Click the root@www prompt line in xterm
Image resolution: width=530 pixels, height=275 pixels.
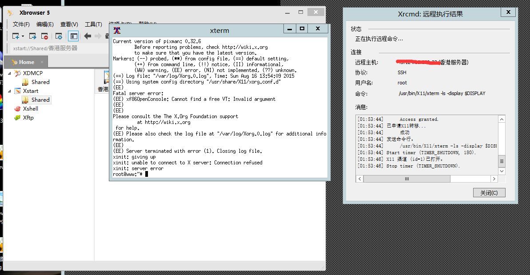131,174
